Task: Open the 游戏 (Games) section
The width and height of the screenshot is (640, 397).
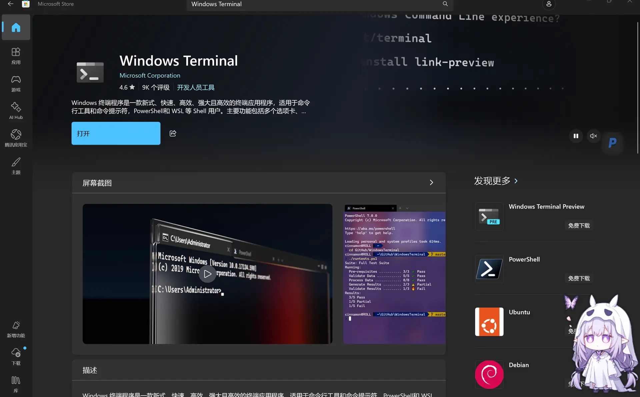Action: 16,84
